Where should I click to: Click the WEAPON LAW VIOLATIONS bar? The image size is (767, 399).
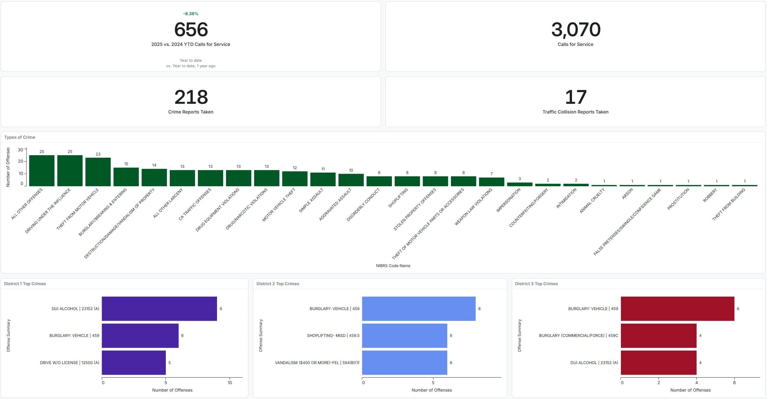(491, 182)
